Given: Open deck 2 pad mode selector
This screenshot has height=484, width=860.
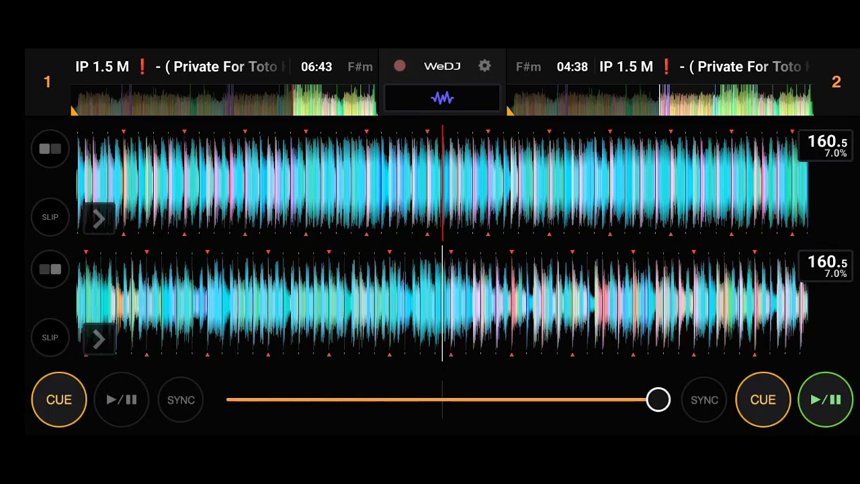Looking at the screenshot, I should tap(50, 270).
